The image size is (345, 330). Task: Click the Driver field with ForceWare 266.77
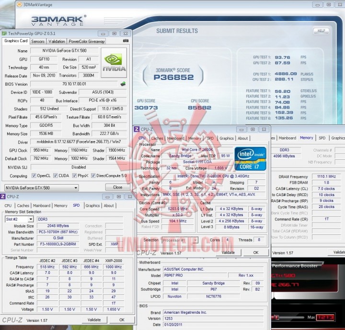tap(79, 142)
